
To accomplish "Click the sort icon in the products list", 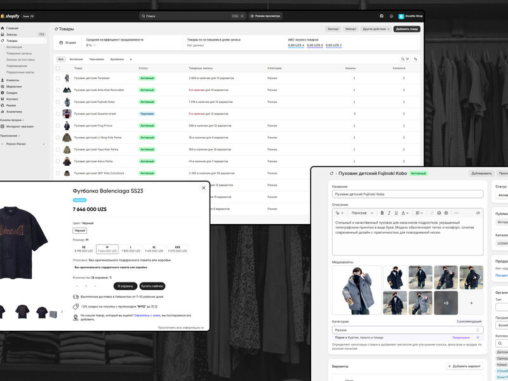I will coord(415,58).
